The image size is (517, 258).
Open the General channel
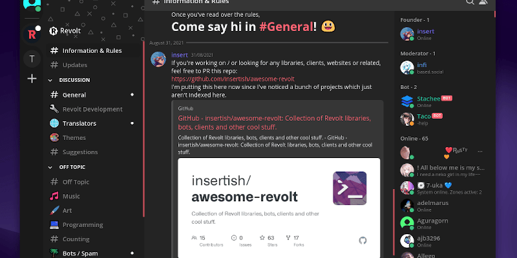[x=94, y=95]
